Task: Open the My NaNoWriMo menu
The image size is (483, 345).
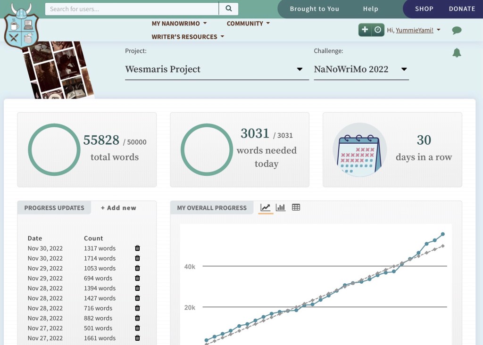Action: 179,24
